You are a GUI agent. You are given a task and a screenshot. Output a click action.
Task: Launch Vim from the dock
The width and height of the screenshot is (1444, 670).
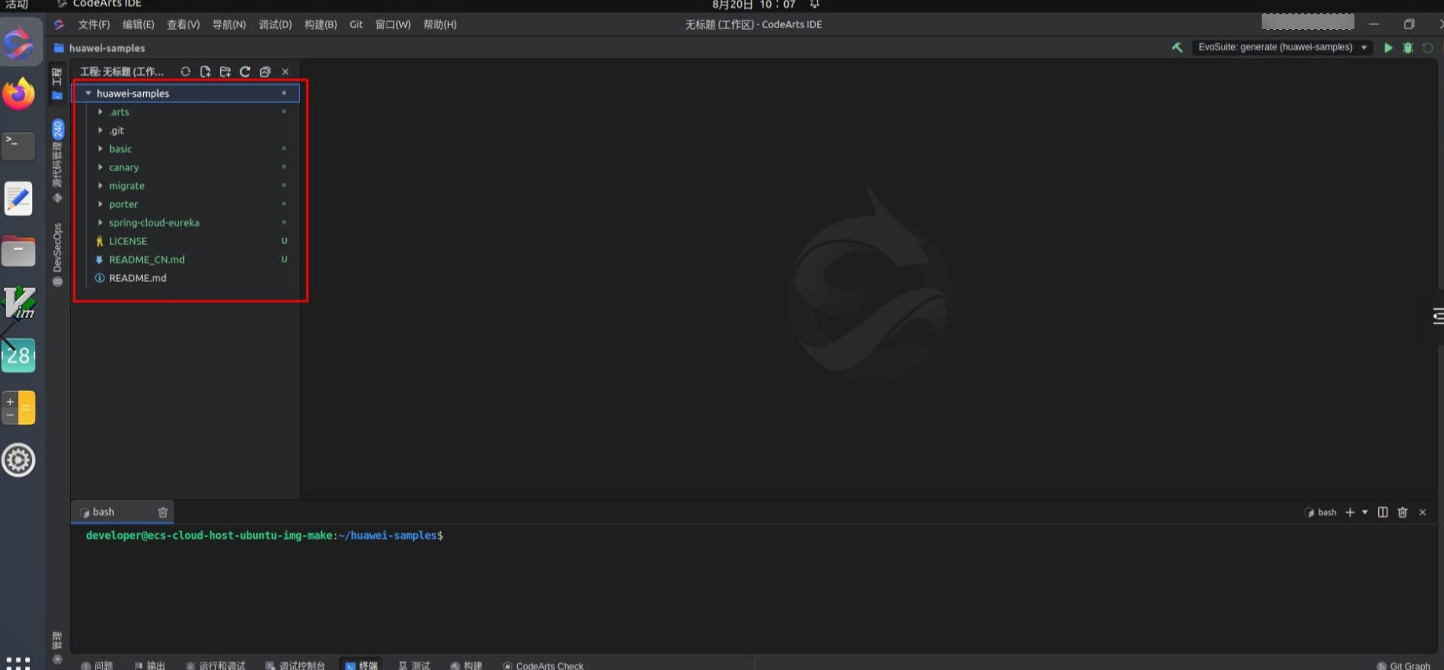pos(20,303)
